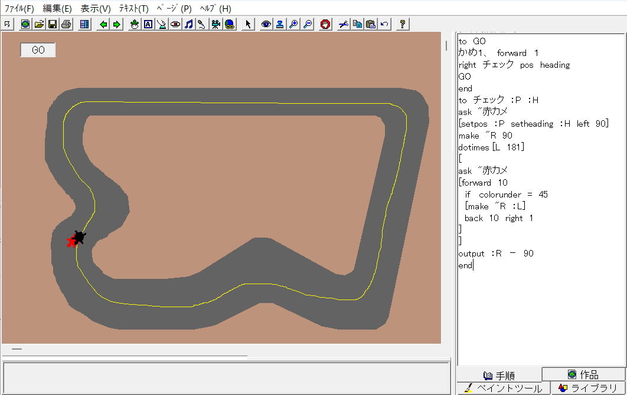The width and height of the screenshot is (627, 395).
Task: Click the GO button on the canvas
Action: [38, 50]
